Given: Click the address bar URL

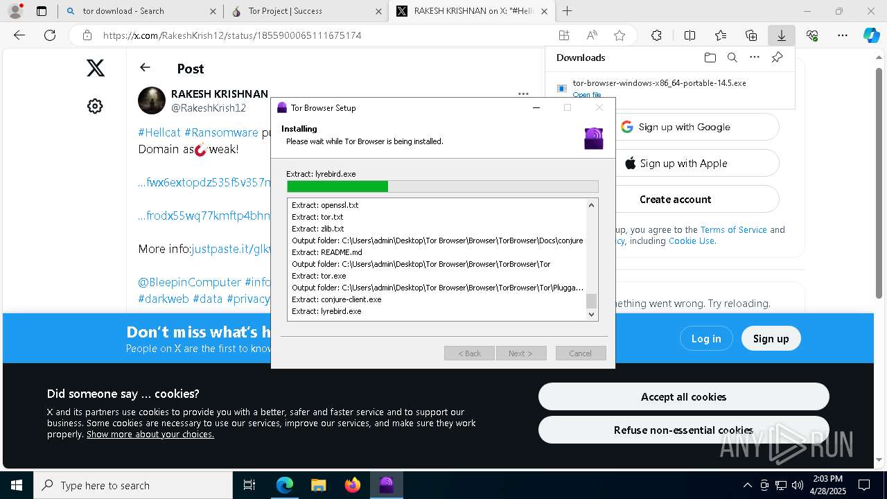Looking at the screenshot, I should point(232,35).
